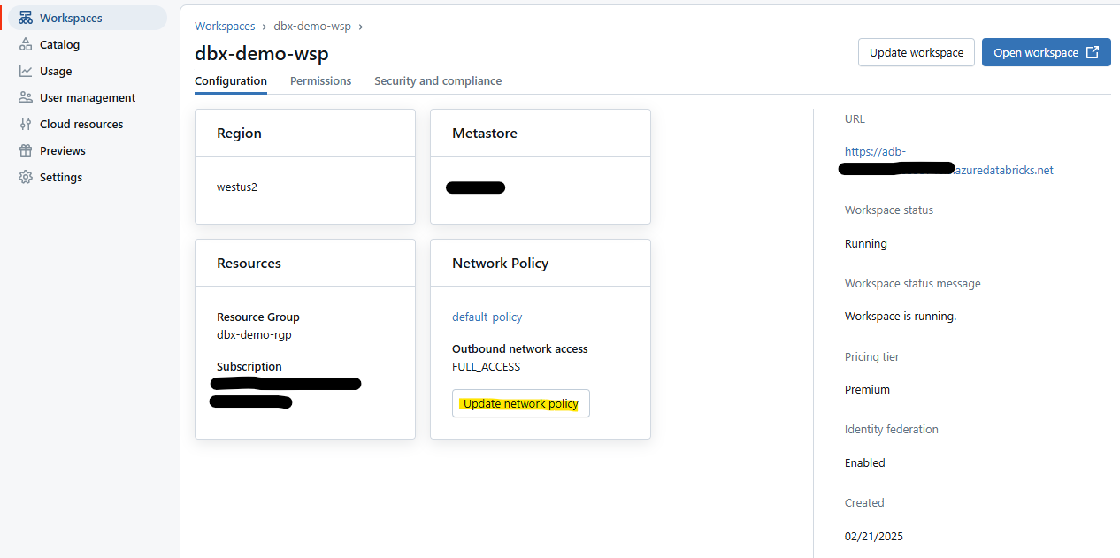This screenshot has width=1120, height=558.
Task: Click the User management people icon
Action: coord(26,97)
